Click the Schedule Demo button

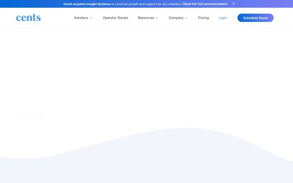click(x=256, y=18)
